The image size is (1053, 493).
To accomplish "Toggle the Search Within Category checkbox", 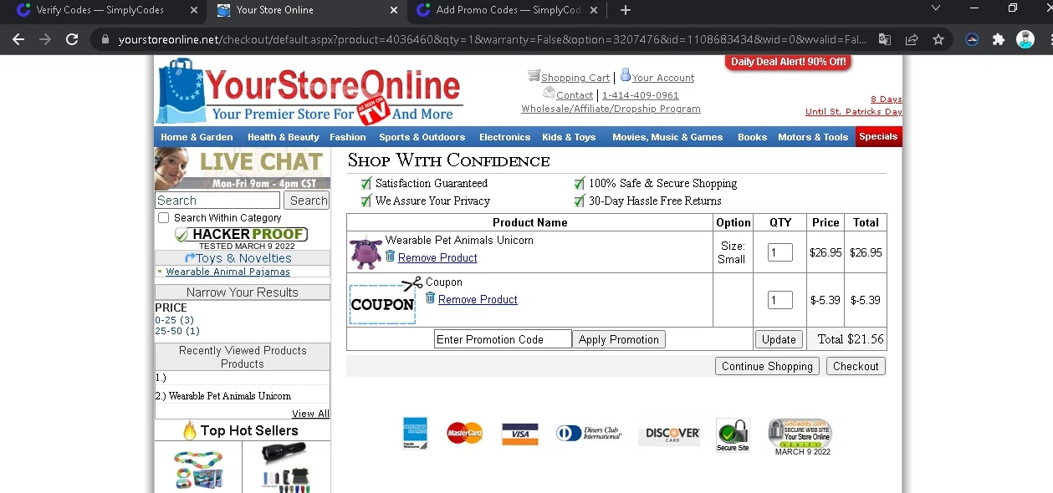I will click(x=164, y=218).
